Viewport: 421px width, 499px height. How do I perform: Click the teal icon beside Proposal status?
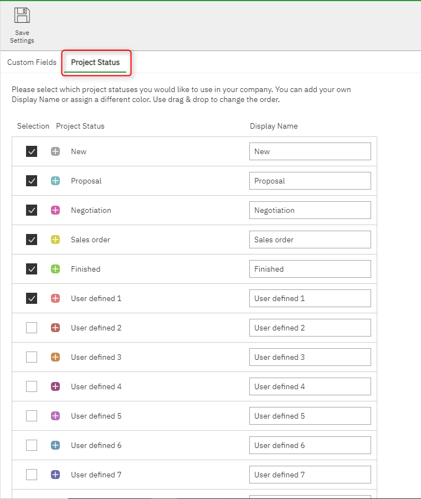click(x=55, y=181)
